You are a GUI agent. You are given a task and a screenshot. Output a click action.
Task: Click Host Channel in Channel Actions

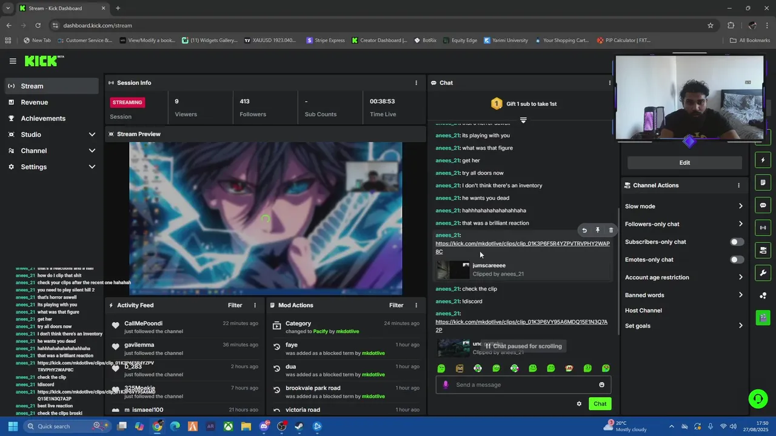[x=643, y=311]
